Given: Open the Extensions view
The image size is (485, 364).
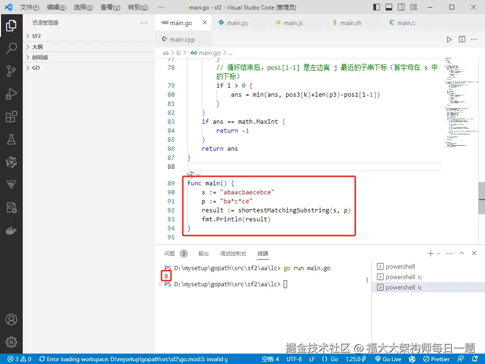Looking at the screenshot, I should (x=11, y=117).
